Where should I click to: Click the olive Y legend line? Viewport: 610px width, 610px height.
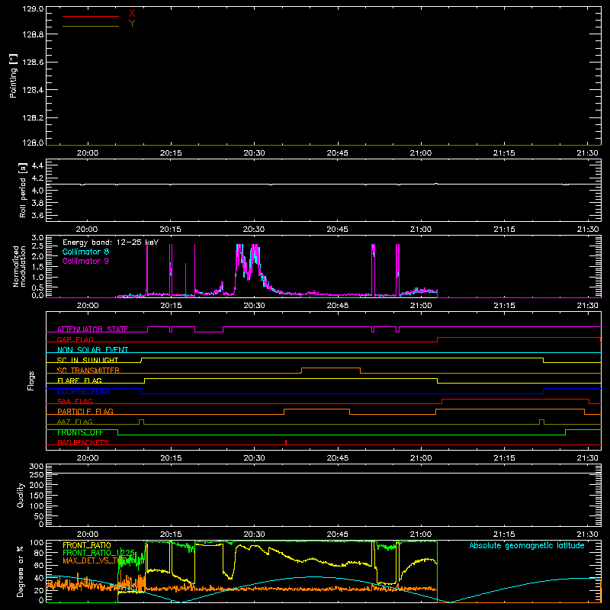[x=91, y=26]
